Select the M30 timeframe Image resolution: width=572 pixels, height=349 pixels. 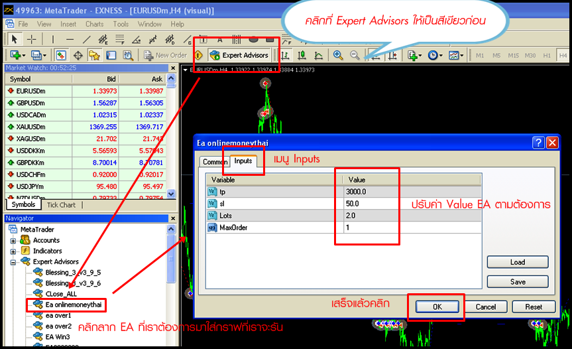530,56
